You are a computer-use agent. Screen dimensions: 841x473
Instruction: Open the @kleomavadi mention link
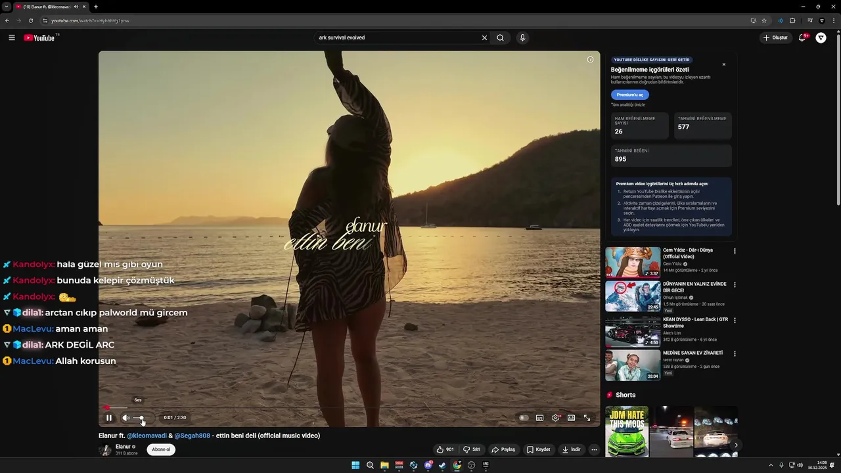147,436
